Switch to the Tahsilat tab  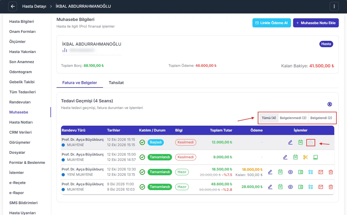coord(116,83)
